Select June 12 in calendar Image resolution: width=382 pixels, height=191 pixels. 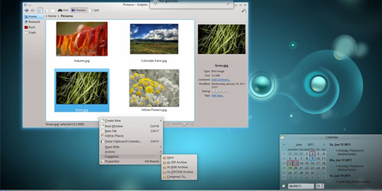290,163
